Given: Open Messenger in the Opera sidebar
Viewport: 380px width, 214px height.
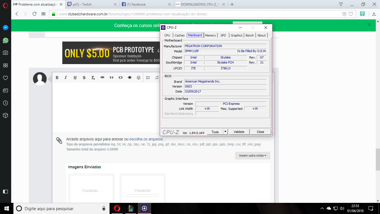Looking at the screenshot, I should 5,28.
